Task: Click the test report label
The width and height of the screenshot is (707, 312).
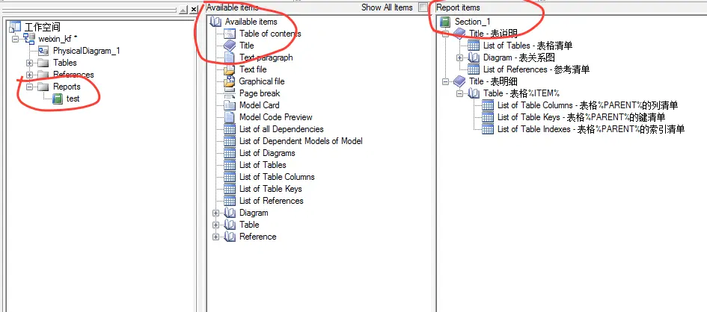Action: click(73, 99)
